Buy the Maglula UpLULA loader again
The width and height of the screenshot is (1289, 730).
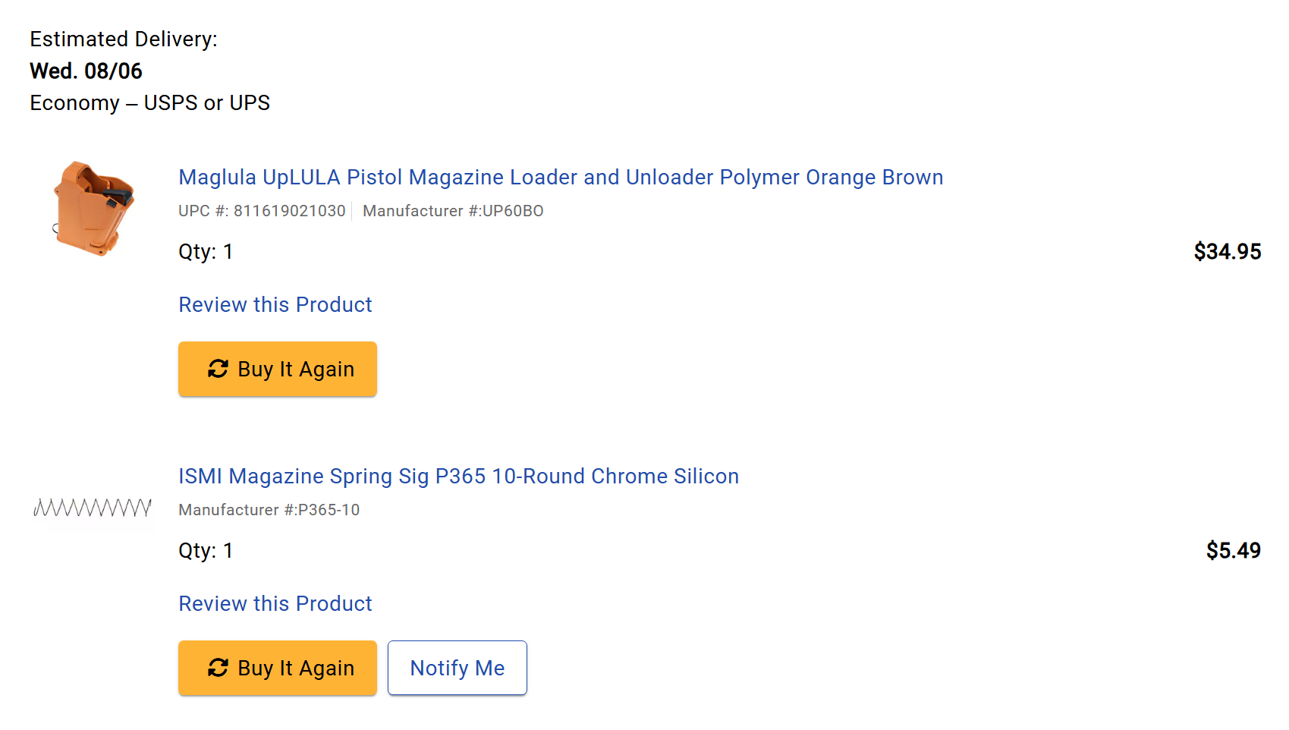click(278, 369)
